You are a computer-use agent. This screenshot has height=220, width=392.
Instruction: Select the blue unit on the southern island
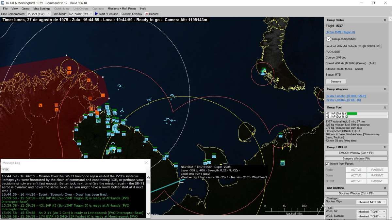[214, 156]
